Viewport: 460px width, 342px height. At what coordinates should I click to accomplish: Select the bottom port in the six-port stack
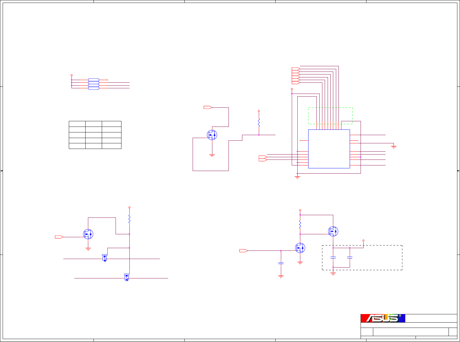[296, 83]
